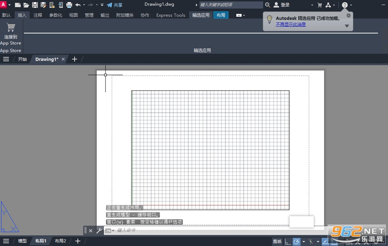Customize Quick Access Toolbar dropdown
Image resolution: width=388 pixels, height=246 pixels.
tap(102, 5)
